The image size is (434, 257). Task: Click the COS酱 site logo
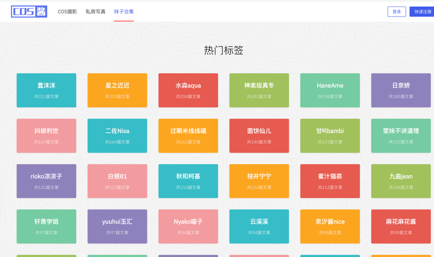pos(29,11)
